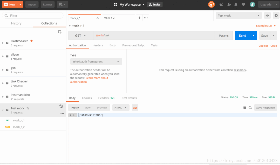
Task: Add a new request tab
Action: pyautogui.click(x=139, y=18)
